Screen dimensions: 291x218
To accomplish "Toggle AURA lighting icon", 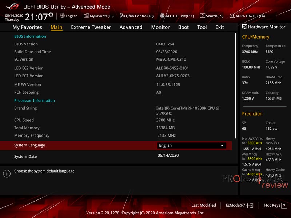I will [232, 16].
